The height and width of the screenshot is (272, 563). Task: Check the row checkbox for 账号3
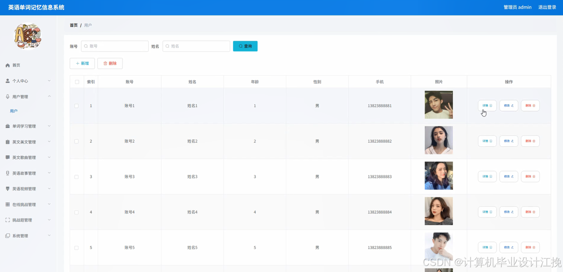77,177
